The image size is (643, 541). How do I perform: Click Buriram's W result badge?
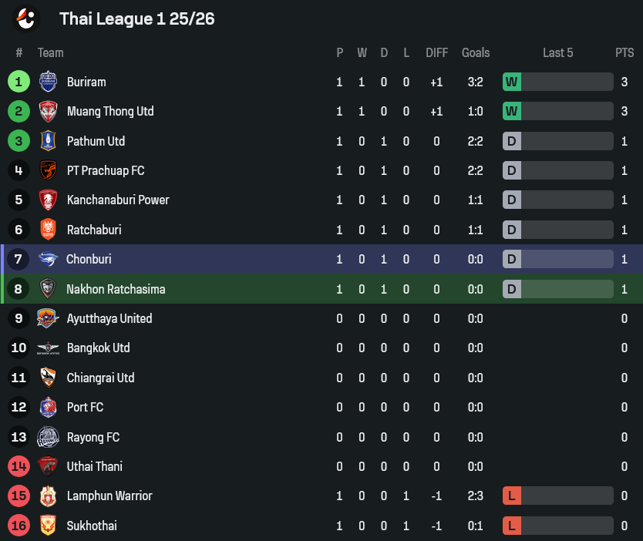pos(512,82)
